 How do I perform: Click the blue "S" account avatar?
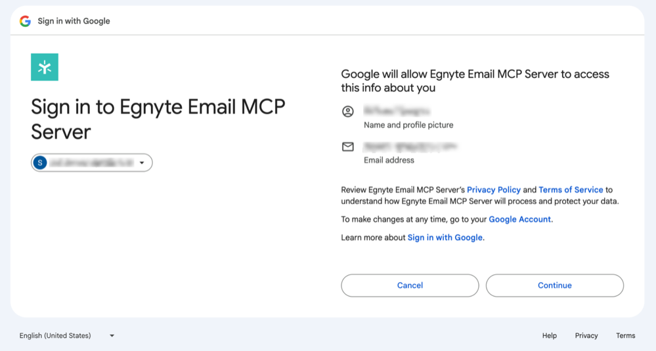click(x=40, y=163)
